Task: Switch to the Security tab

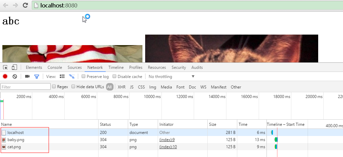Action: (179, 67)
